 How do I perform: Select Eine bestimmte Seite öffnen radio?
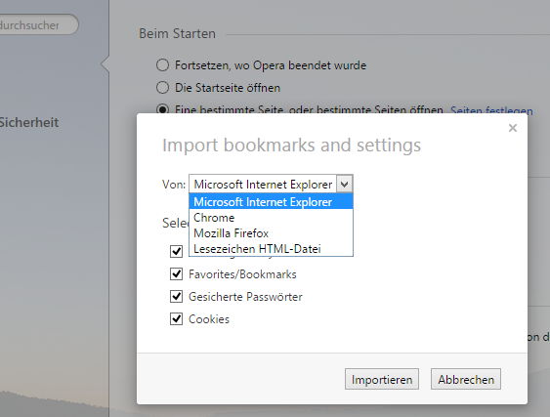click(162, 109)
